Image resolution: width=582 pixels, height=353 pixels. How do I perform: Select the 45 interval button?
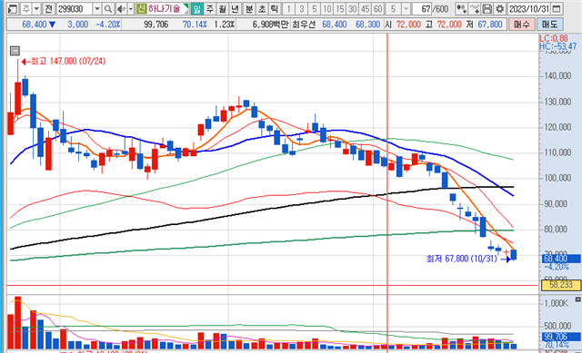click(366, 8)
